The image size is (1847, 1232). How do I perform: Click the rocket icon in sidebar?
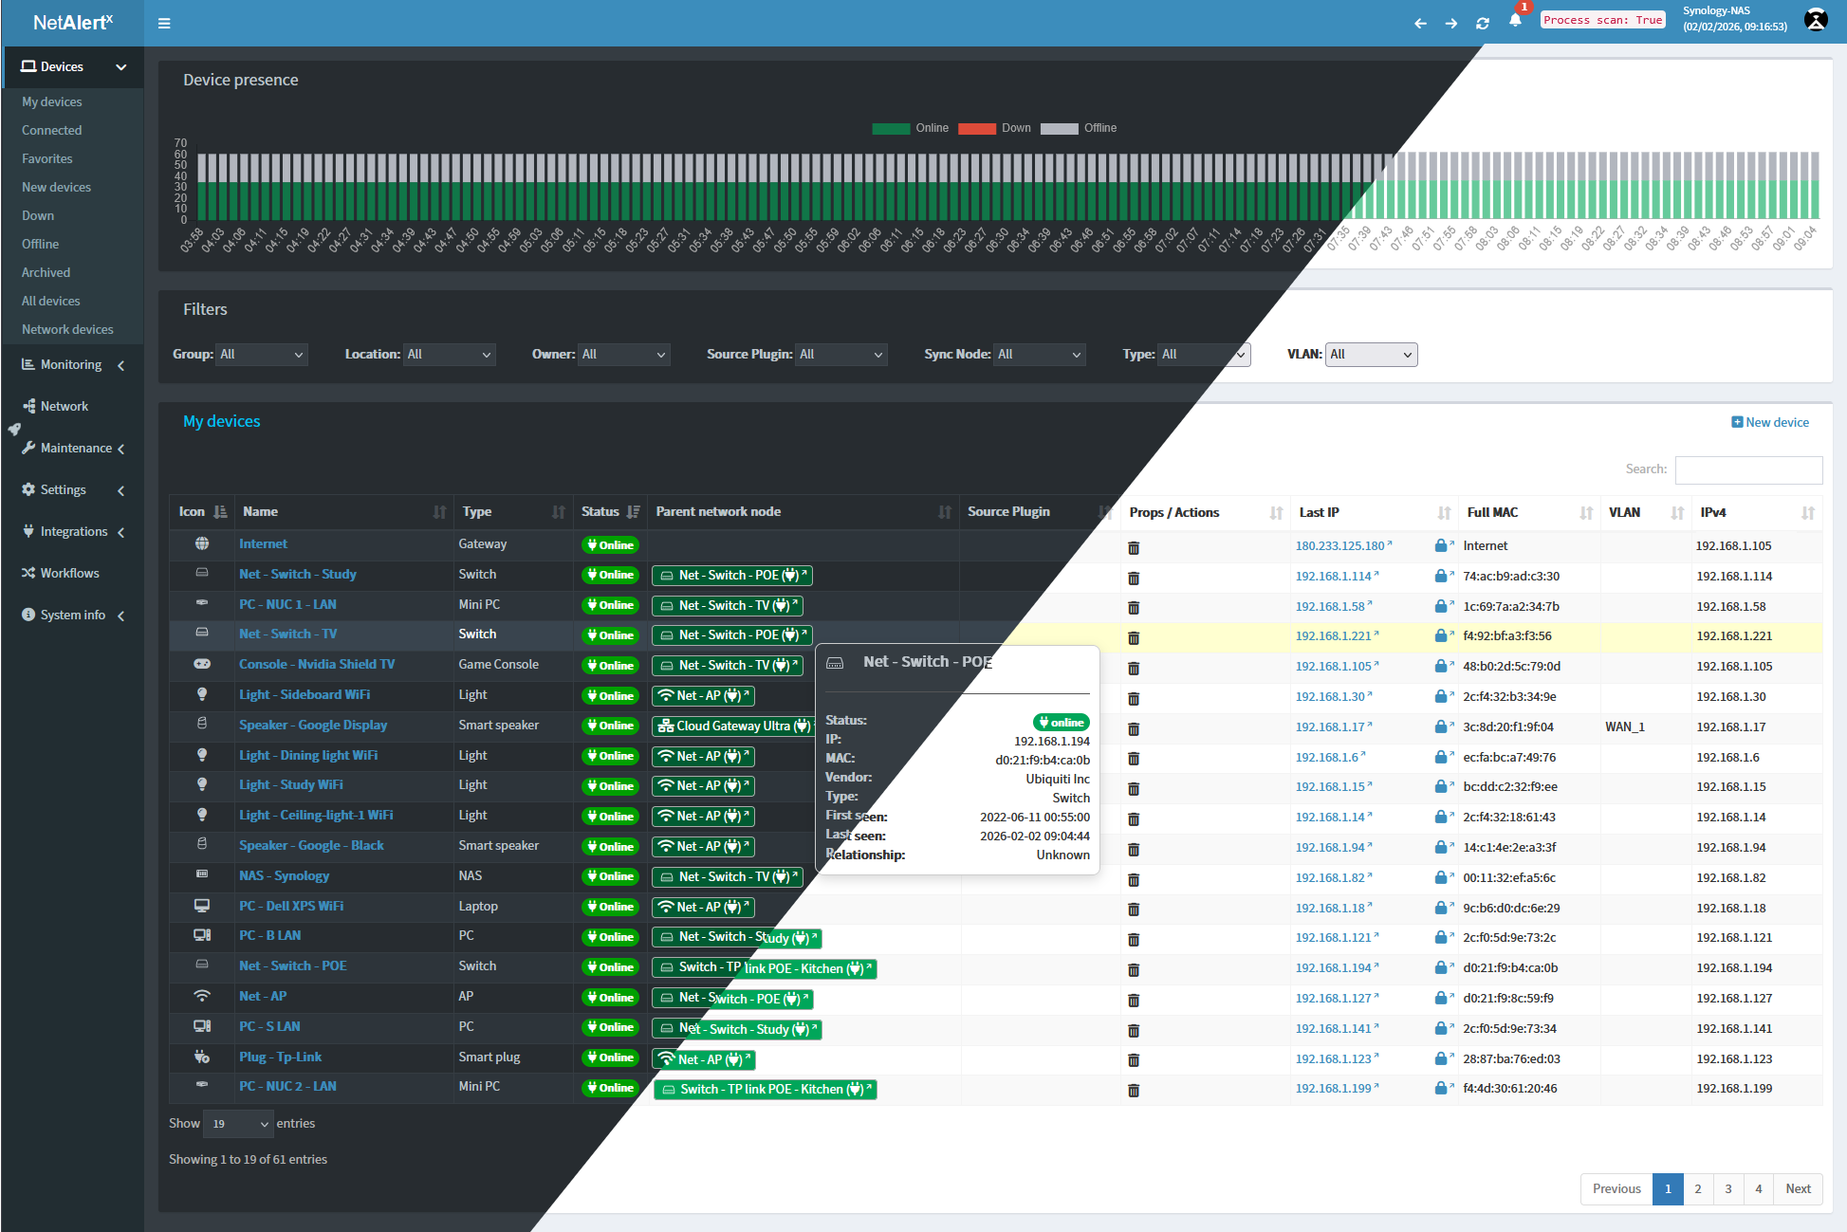(x=14, y=429)
